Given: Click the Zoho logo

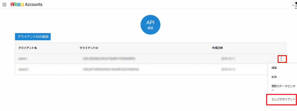Looking at the screenshot, I should pos(17,5).
